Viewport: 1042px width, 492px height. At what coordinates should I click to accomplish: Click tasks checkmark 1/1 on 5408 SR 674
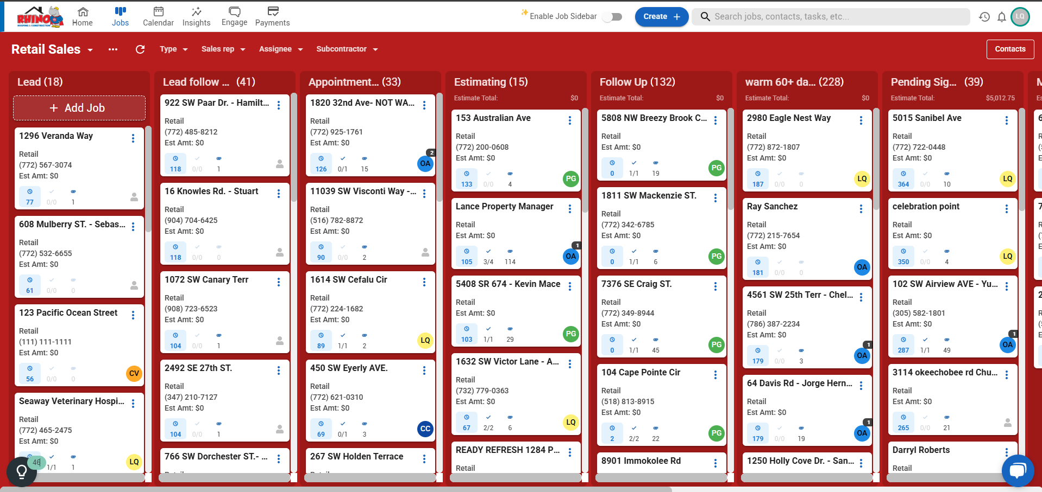(488, 334)
